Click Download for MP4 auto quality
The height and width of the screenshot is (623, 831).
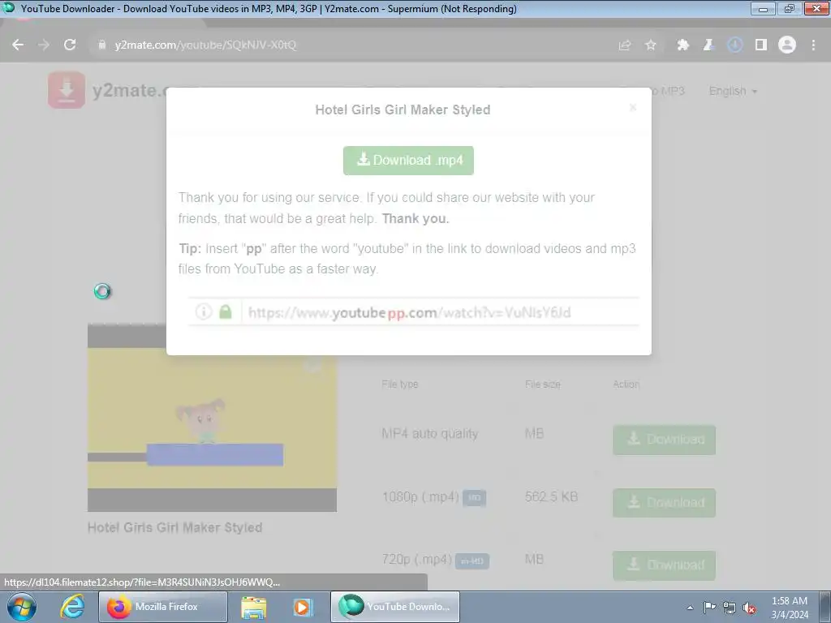[x=664, y=440]
